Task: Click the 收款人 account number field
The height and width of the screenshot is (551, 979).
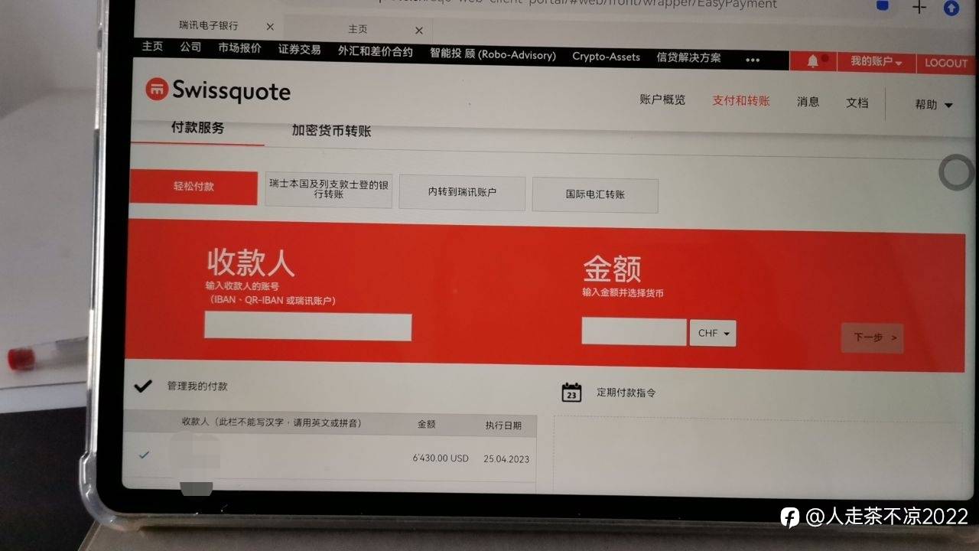Action: [x=307, y=327]
